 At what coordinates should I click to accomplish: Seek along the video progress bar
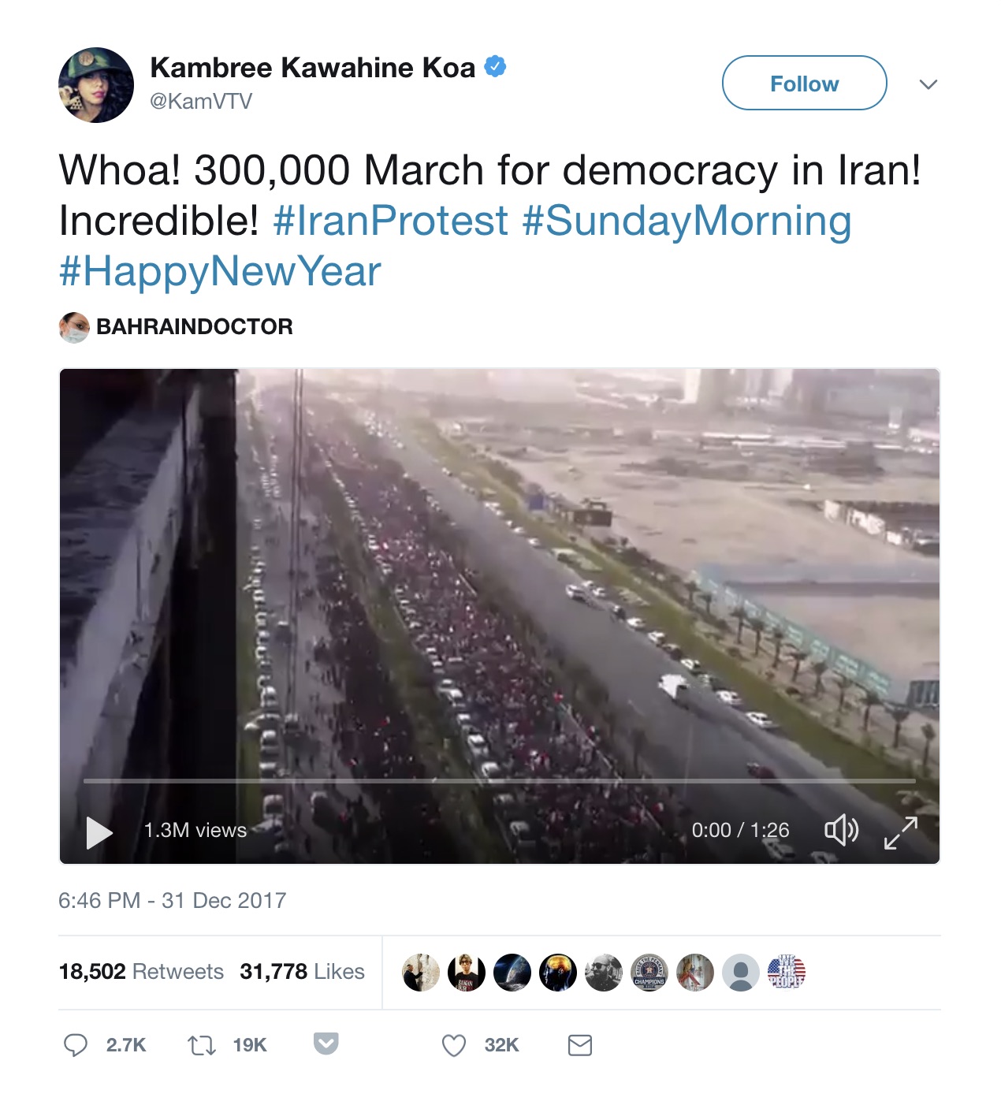point(500,781)
